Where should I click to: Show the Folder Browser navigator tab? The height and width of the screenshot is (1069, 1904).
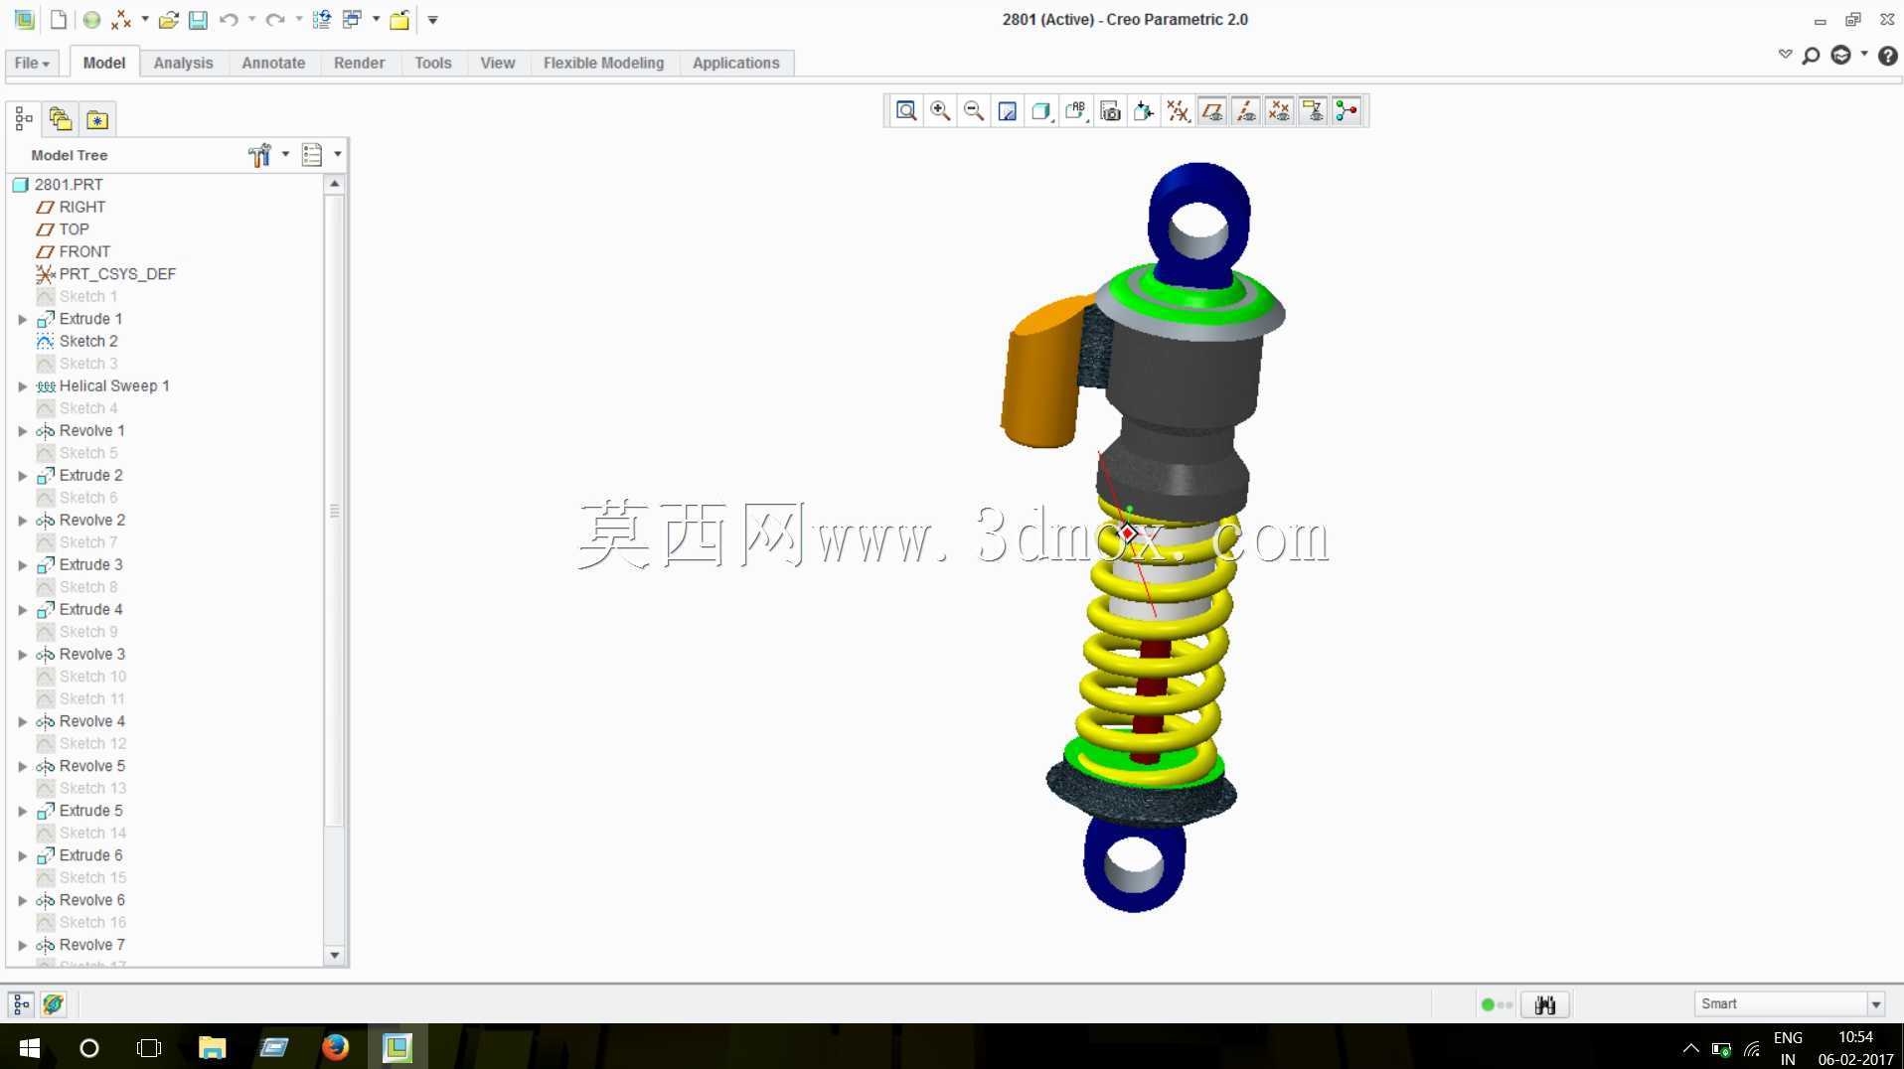61,119
